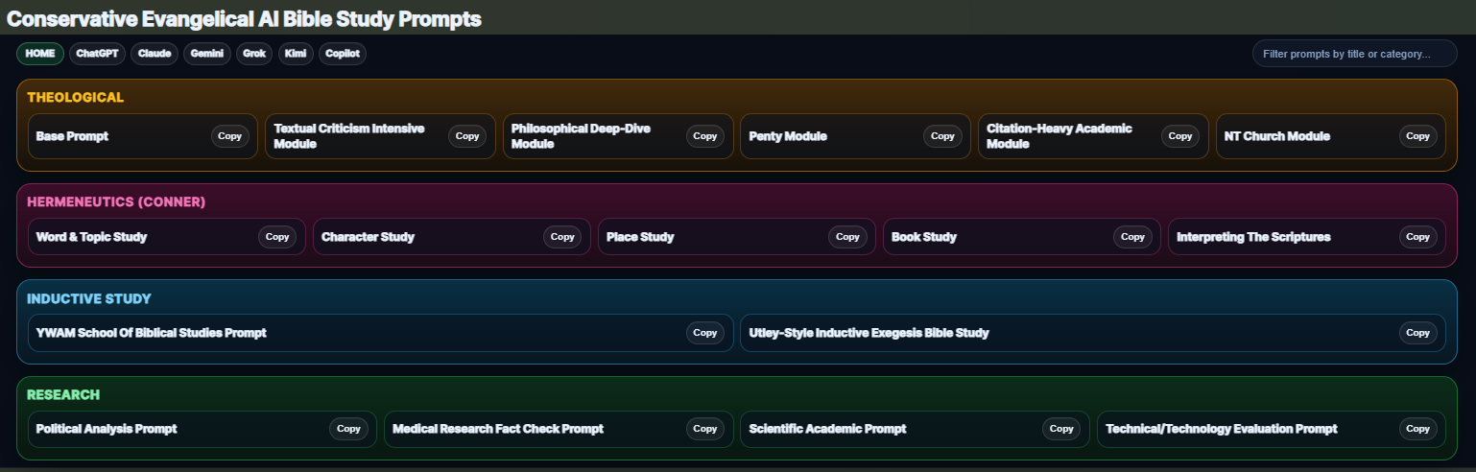This screenshot has width=1476, height=472.
Task: Copy the Base Prompt
Action: click(230, 136)
